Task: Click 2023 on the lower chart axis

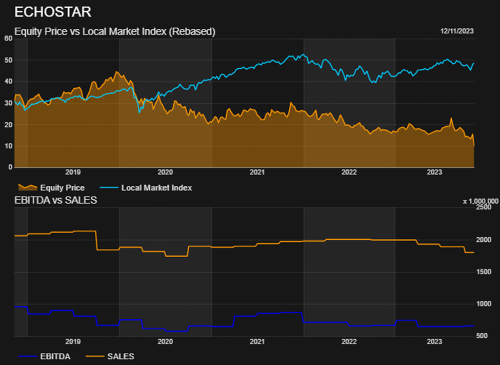Action: click(434, 341)
